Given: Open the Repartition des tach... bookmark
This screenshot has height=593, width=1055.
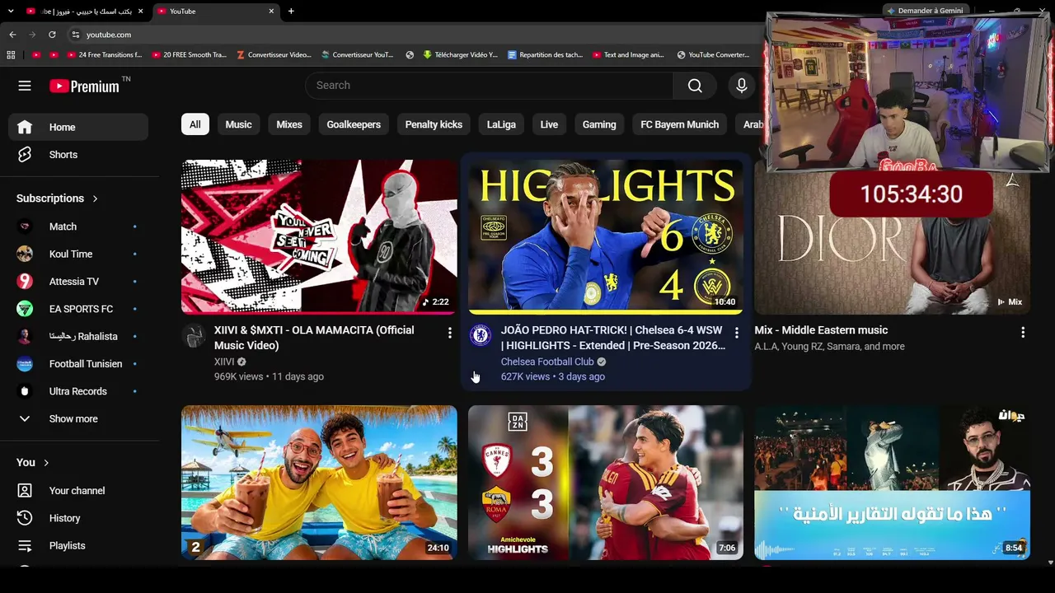Looking at the screenshot, I should [545, 55].
